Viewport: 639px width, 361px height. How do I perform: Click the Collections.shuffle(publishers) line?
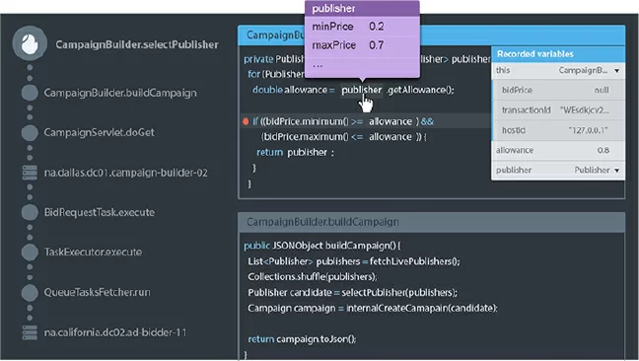[x=313, y=276]
